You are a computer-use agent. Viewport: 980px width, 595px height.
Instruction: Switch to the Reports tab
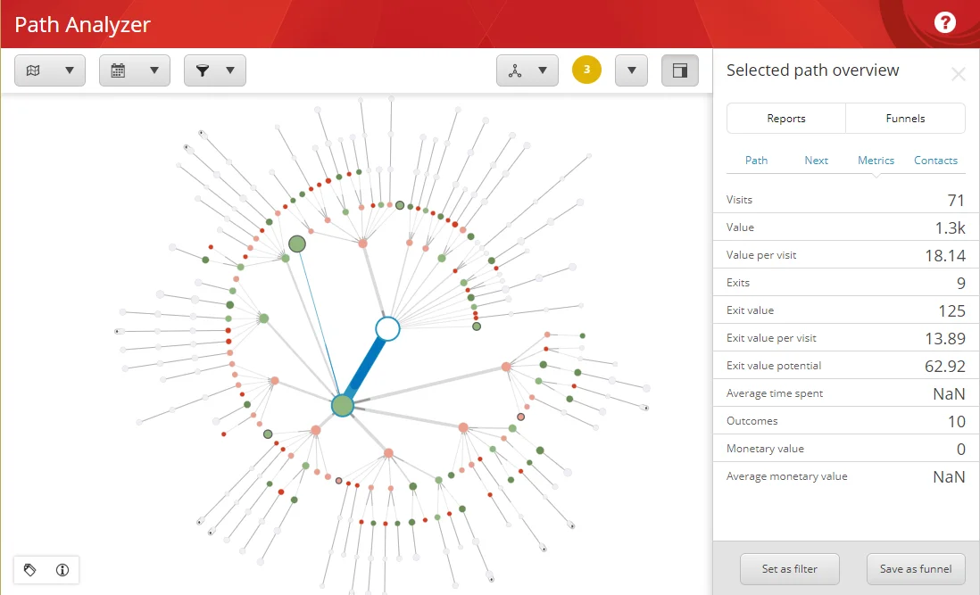click(x=785, y=118)
